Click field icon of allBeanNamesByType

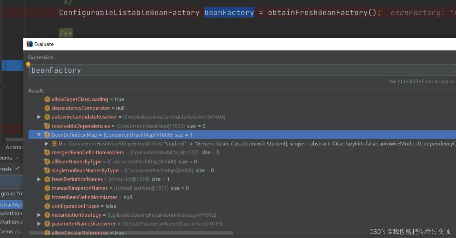pyautogui.click(x=47, y=161)
